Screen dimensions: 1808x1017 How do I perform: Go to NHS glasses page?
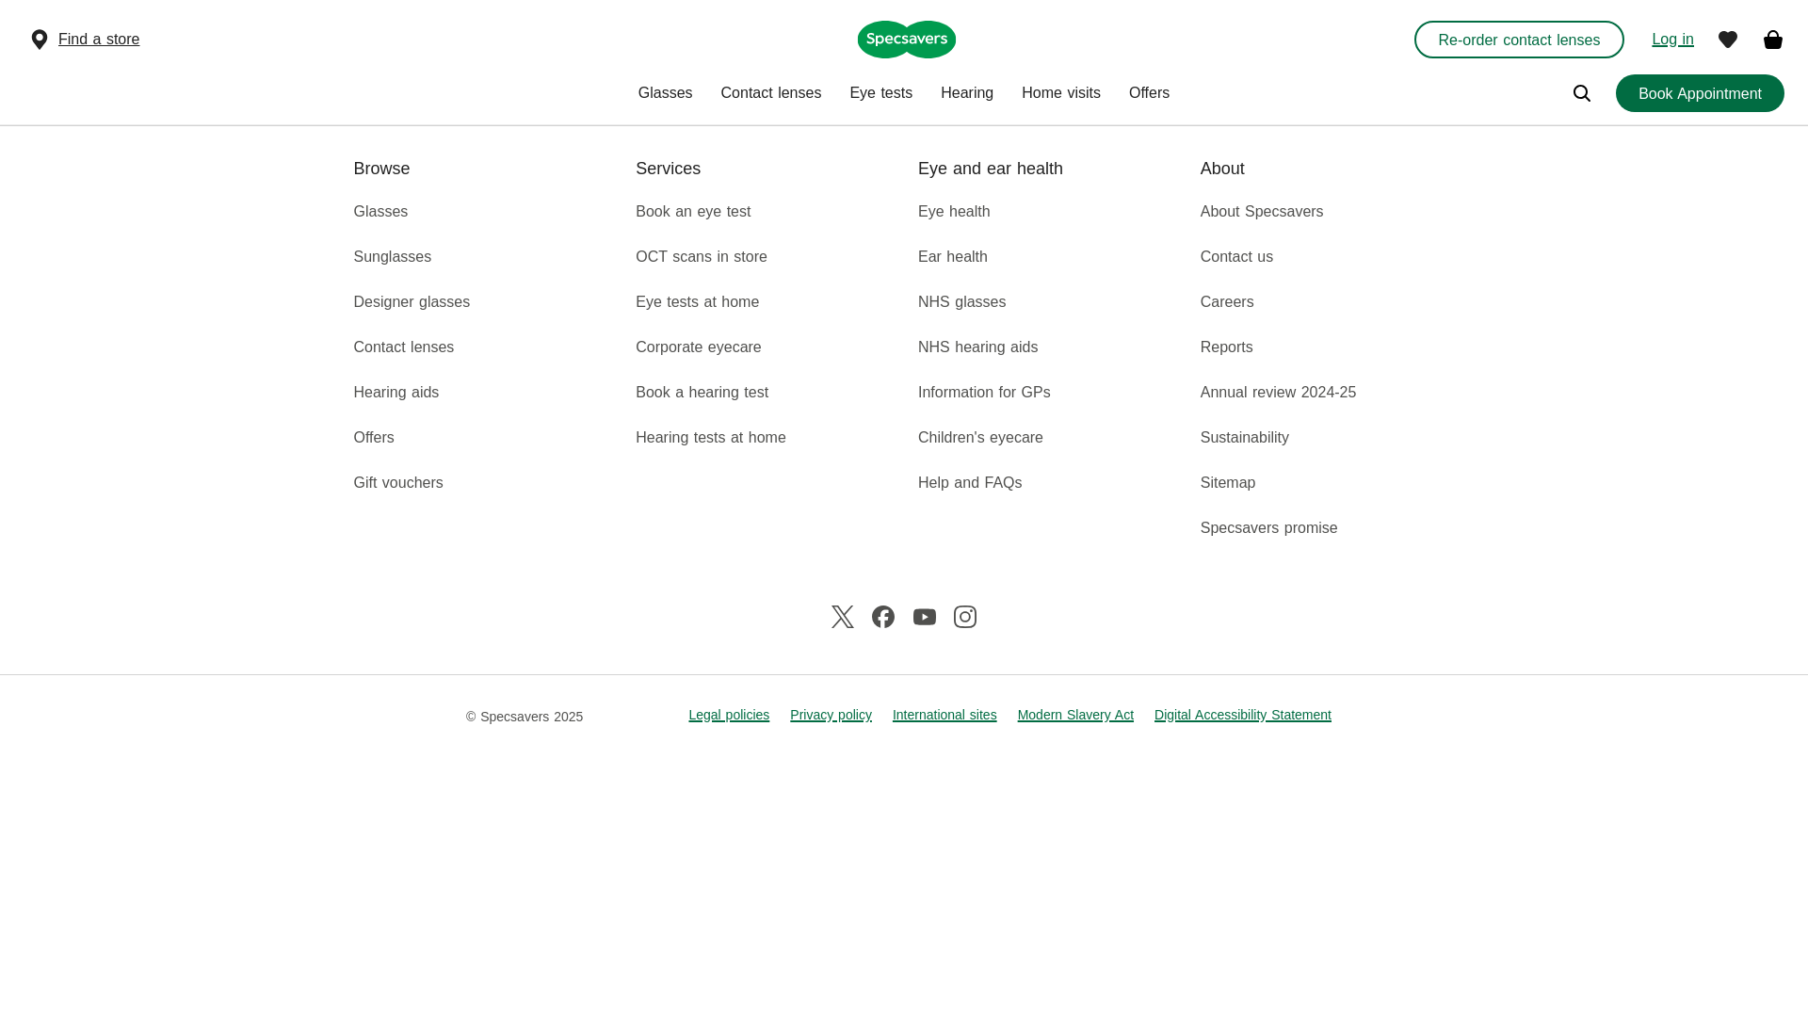pyautogui.click(x=961, y=302)
